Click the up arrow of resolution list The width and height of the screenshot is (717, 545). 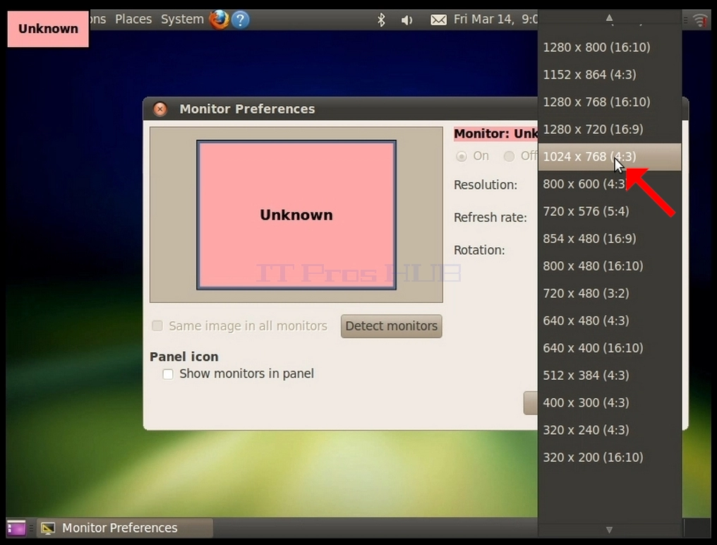609,18
